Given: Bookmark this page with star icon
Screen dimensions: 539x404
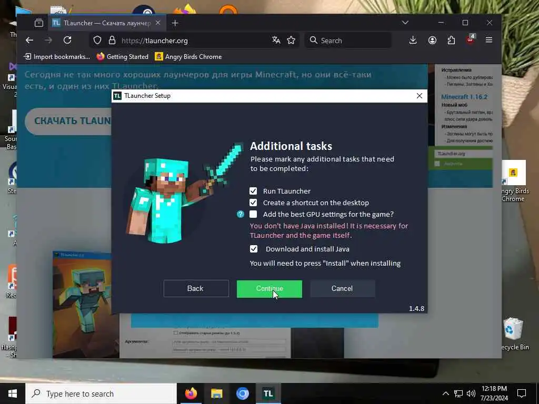Looking at the screenshot, I should pyautogui.click(x=291, y=40).
